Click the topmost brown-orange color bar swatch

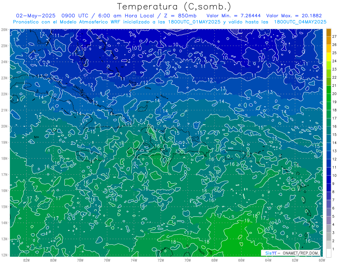pyautogui.click(x=329, y=32)
